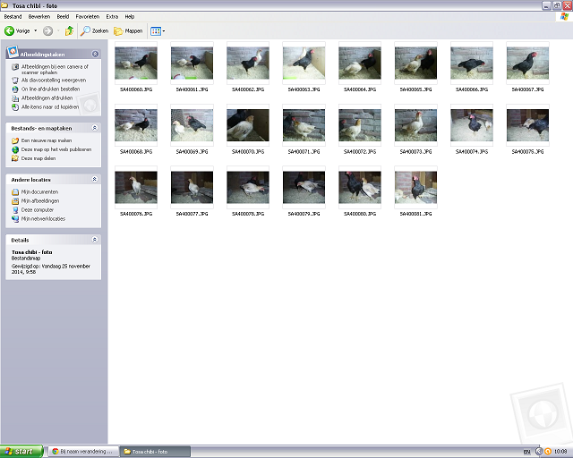
Task: Select thumbnail SA400072.JPG
Action: coord(360,125)
